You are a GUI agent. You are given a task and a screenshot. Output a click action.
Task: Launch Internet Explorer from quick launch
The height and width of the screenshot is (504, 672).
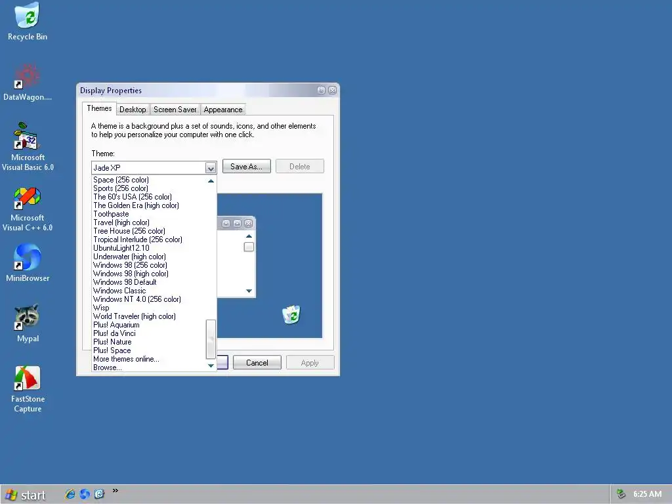70,494
